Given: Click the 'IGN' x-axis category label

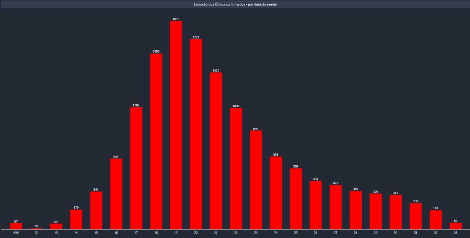Looking at the screenshot, I should tap(16, 233).
